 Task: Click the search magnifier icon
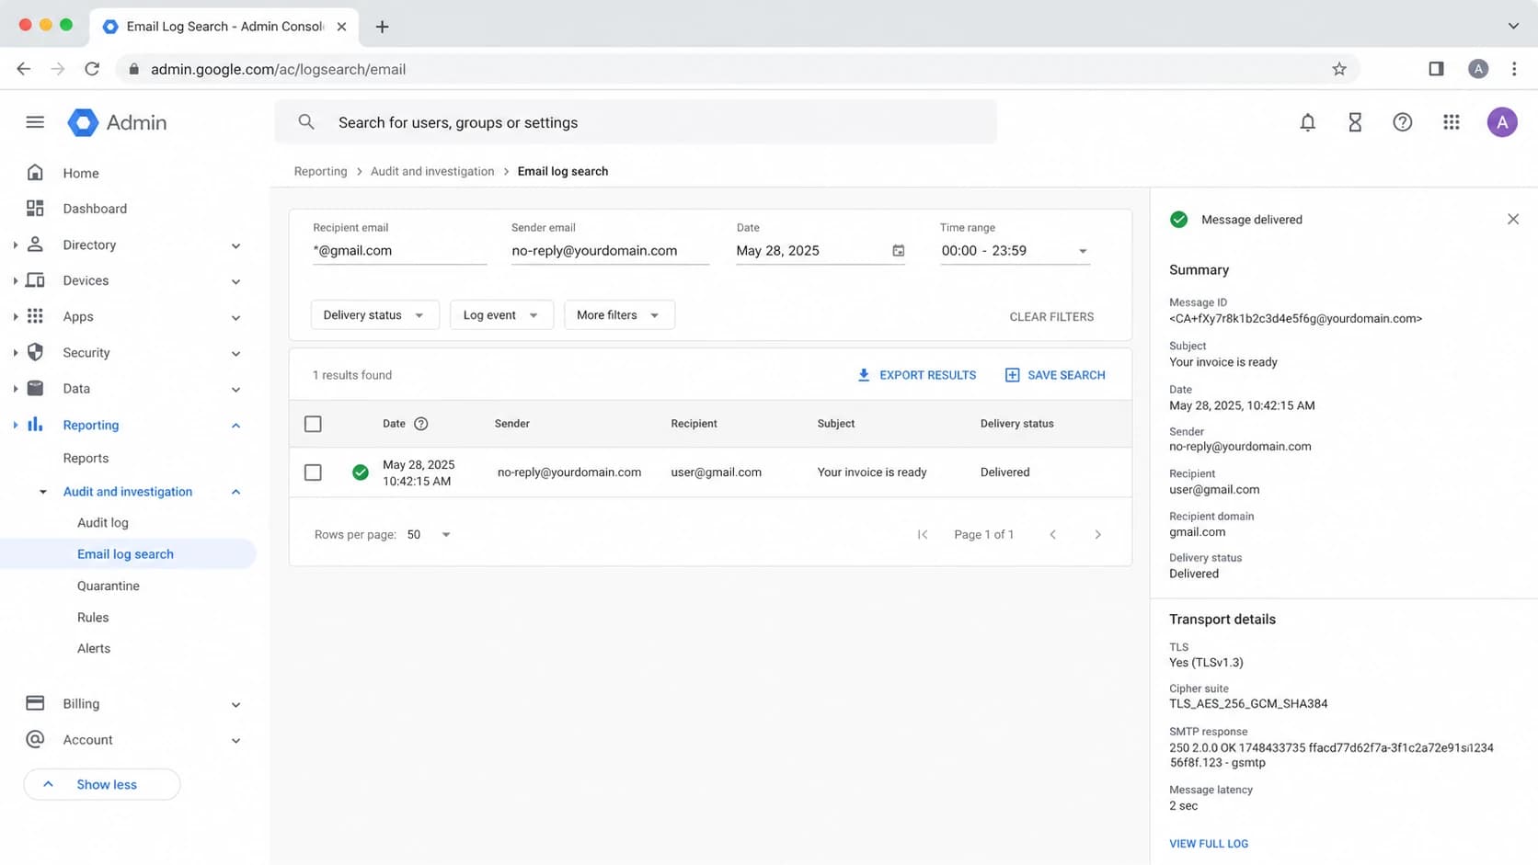pyautogui.click(x=306, y=122)
